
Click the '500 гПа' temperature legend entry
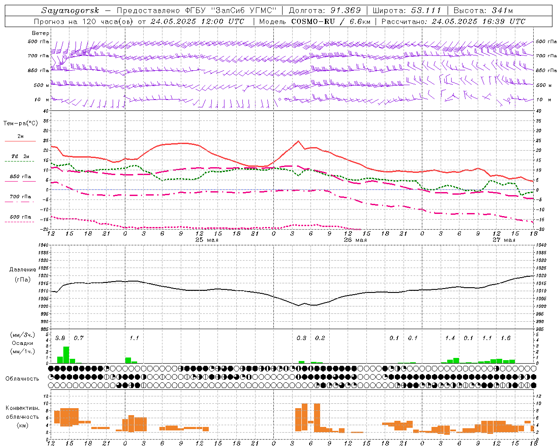pyautogui.click(x=20, y=217)
